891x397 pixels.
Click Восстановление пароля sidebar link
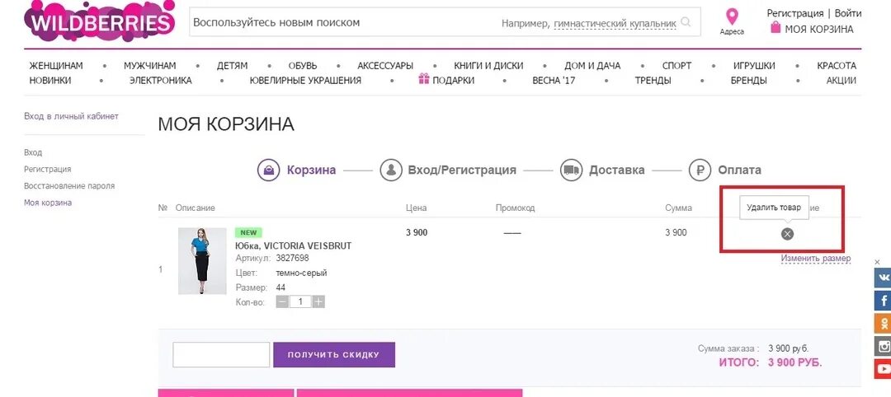[69, 185]
